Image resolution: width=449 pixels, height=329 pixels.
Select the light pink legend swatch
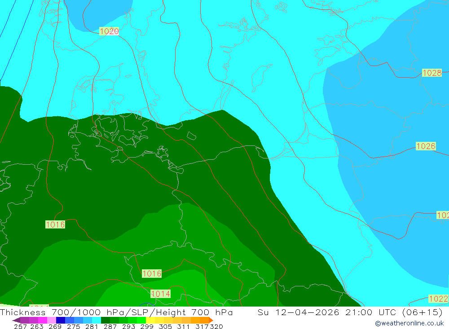point(52,320)
